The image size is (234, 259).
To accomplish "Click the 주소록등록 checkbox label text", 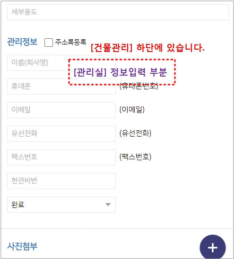I will pyautogui.click(x=71, y=42).
